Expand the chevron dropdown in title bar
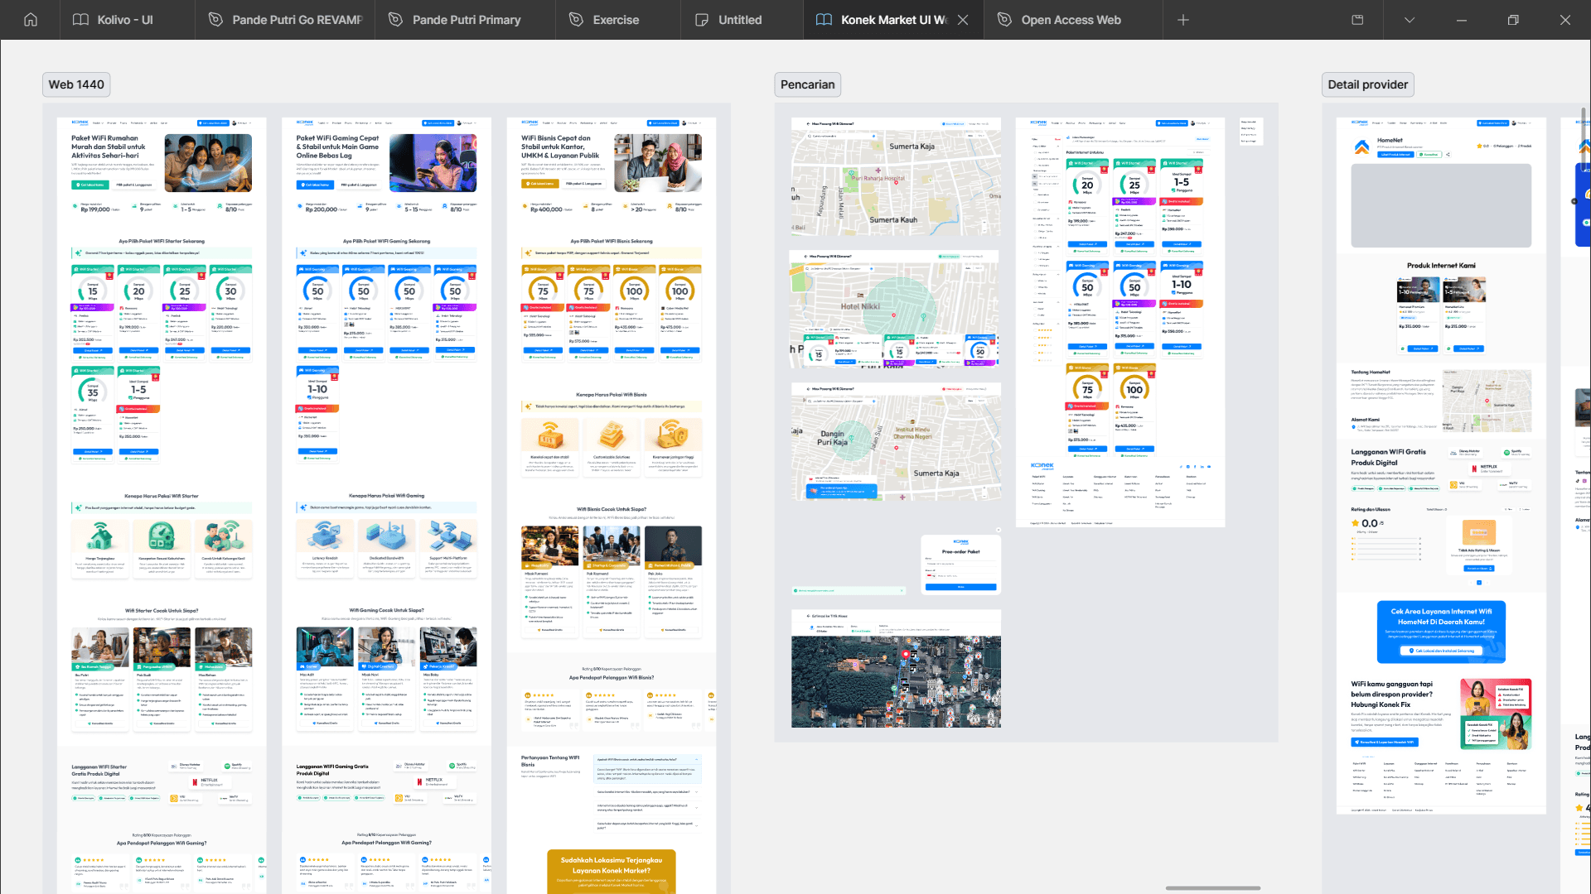The width and height of the screenshot is (1591, 894). pos(1410,20)
